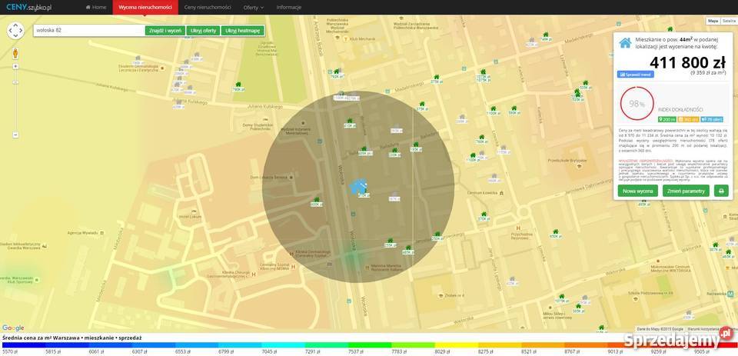Screen dimensions: 738x356
Task: Pan the map right with the arrow control
Action: click(22, 31)
